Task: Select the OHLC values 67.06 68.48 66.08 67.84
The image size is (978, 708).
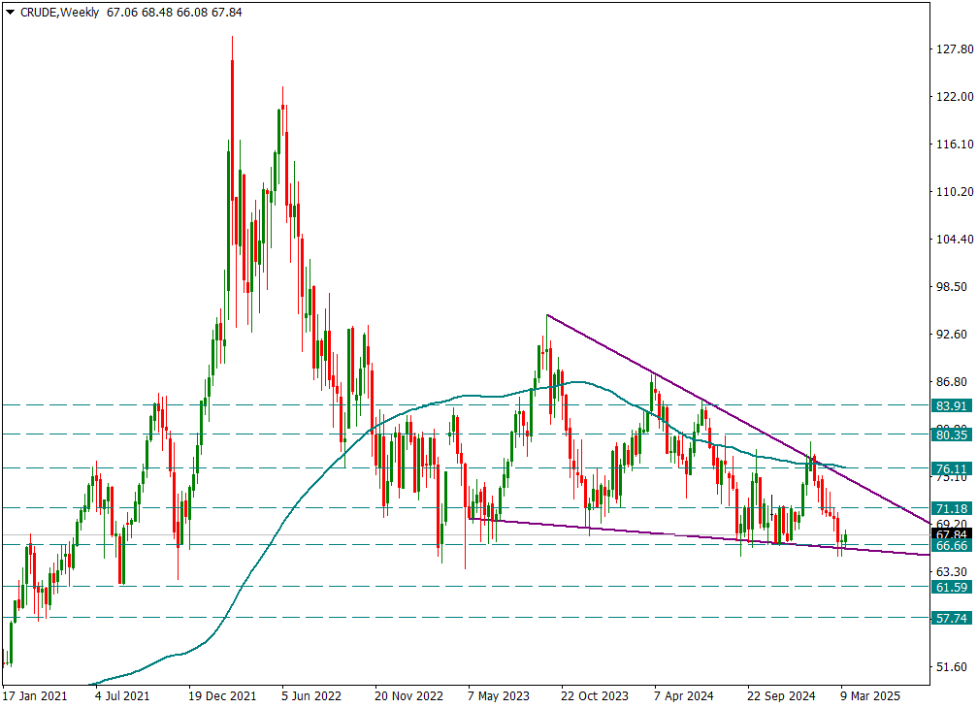Action: 174,12
